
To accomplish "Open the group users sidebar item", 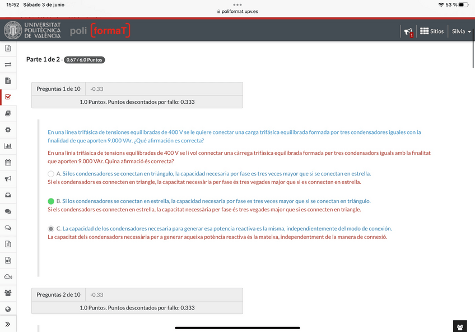I will 8,293.
